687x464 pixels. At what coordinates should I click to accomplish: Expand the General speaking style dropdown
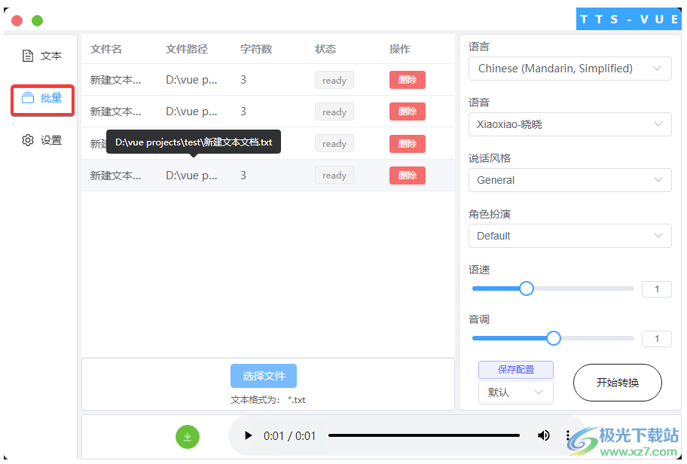(x=570, y=180)
